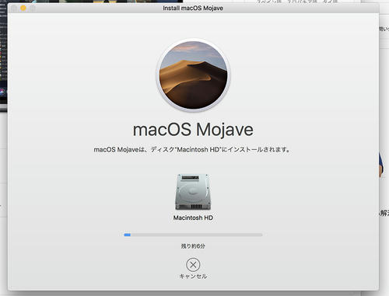Click the blue filled part of progress bar
This screenshot has height=296, width=389.
[x=127, y=235]
